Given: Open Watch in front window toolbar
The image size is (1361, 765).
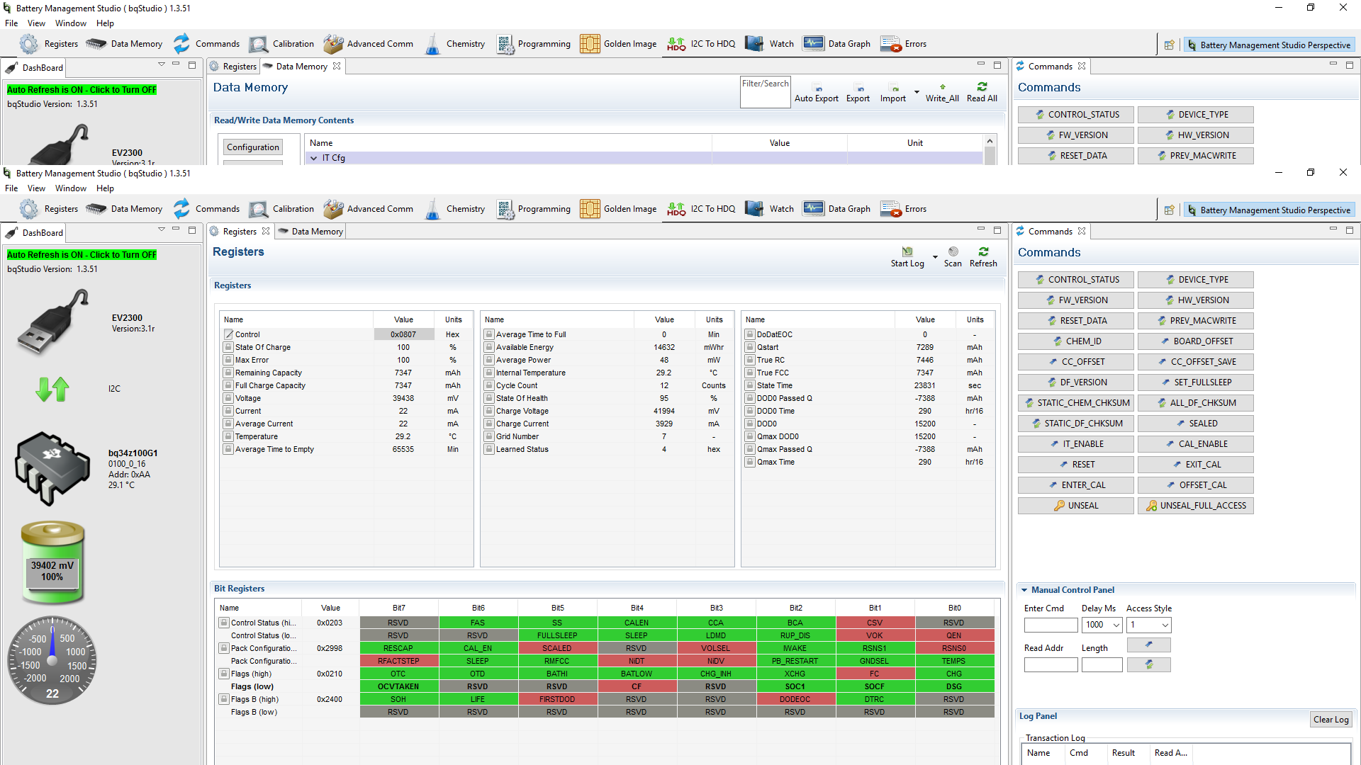Looking at the screenshot, I should point(770,209).
